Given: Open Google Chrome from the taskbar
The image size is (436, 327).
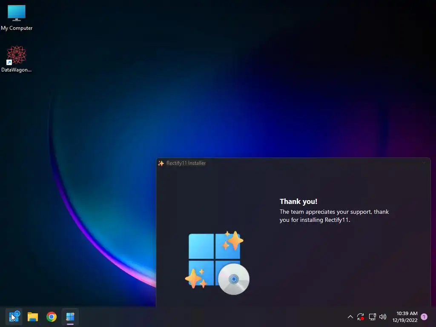Looking at the screenshot, I should [x=52, y=317].
